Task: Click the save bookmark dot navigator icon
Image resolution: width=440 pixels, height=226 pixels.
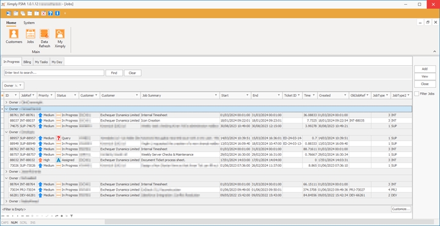Action: pyautogui.click(x=62, y=216)
